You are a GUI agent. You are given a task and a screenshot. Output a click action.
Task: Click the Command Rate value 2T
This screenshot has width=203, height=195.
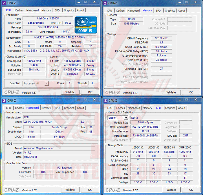point(161,68)
